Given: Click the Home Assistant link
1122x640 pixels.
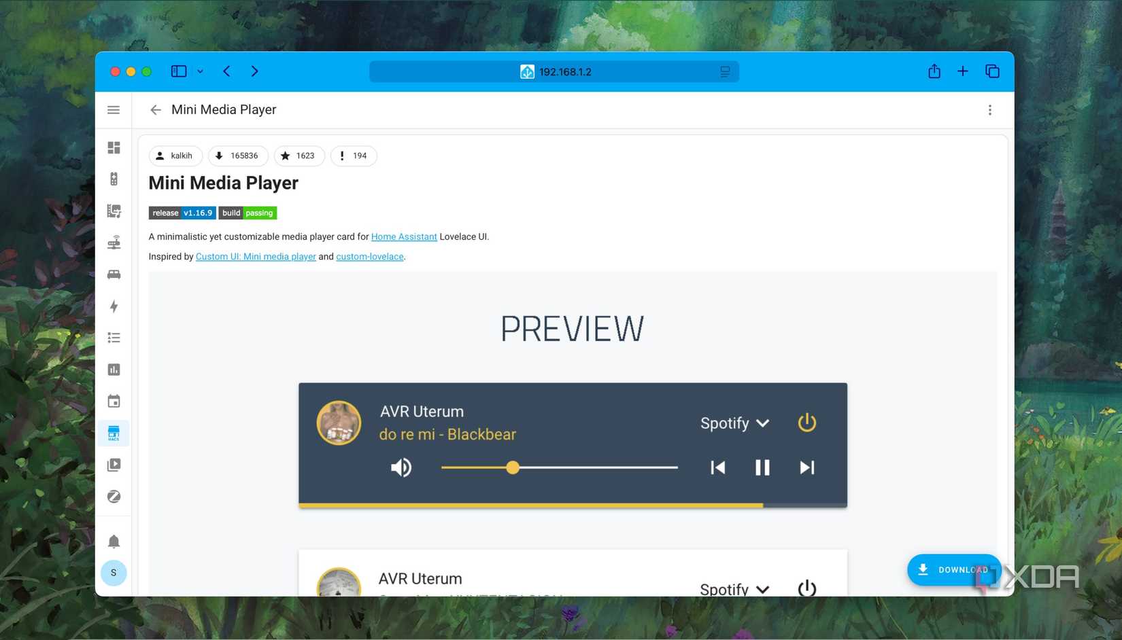Looking at the screenshot, I should tap(404, 236).
